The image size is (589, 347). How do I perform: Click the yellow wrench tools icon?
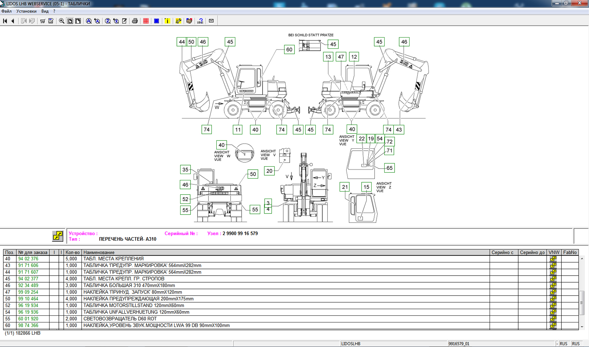point(178,21)
